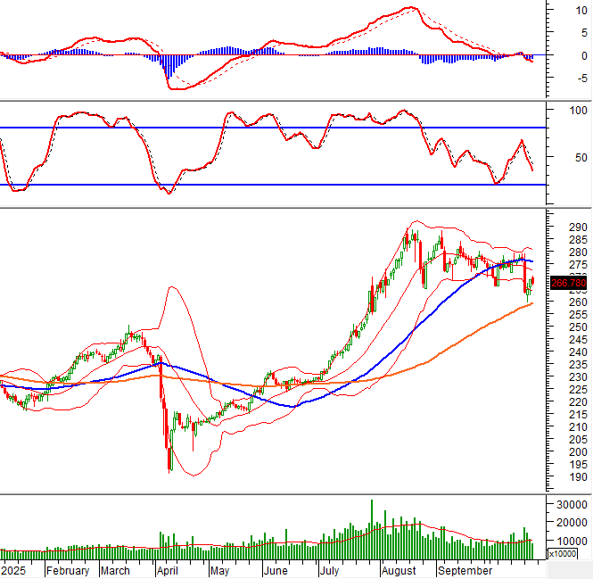This screenshot has height=579, width=593.
Task: Click the tallest green volume bar
Action: 372,528
